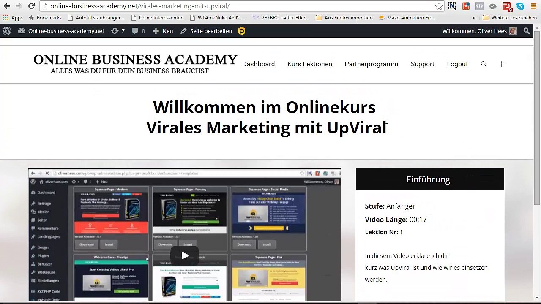Open the Kurs Lektionen nav item
The height and width of the screenshot is (304, 541).
(309, 64)
